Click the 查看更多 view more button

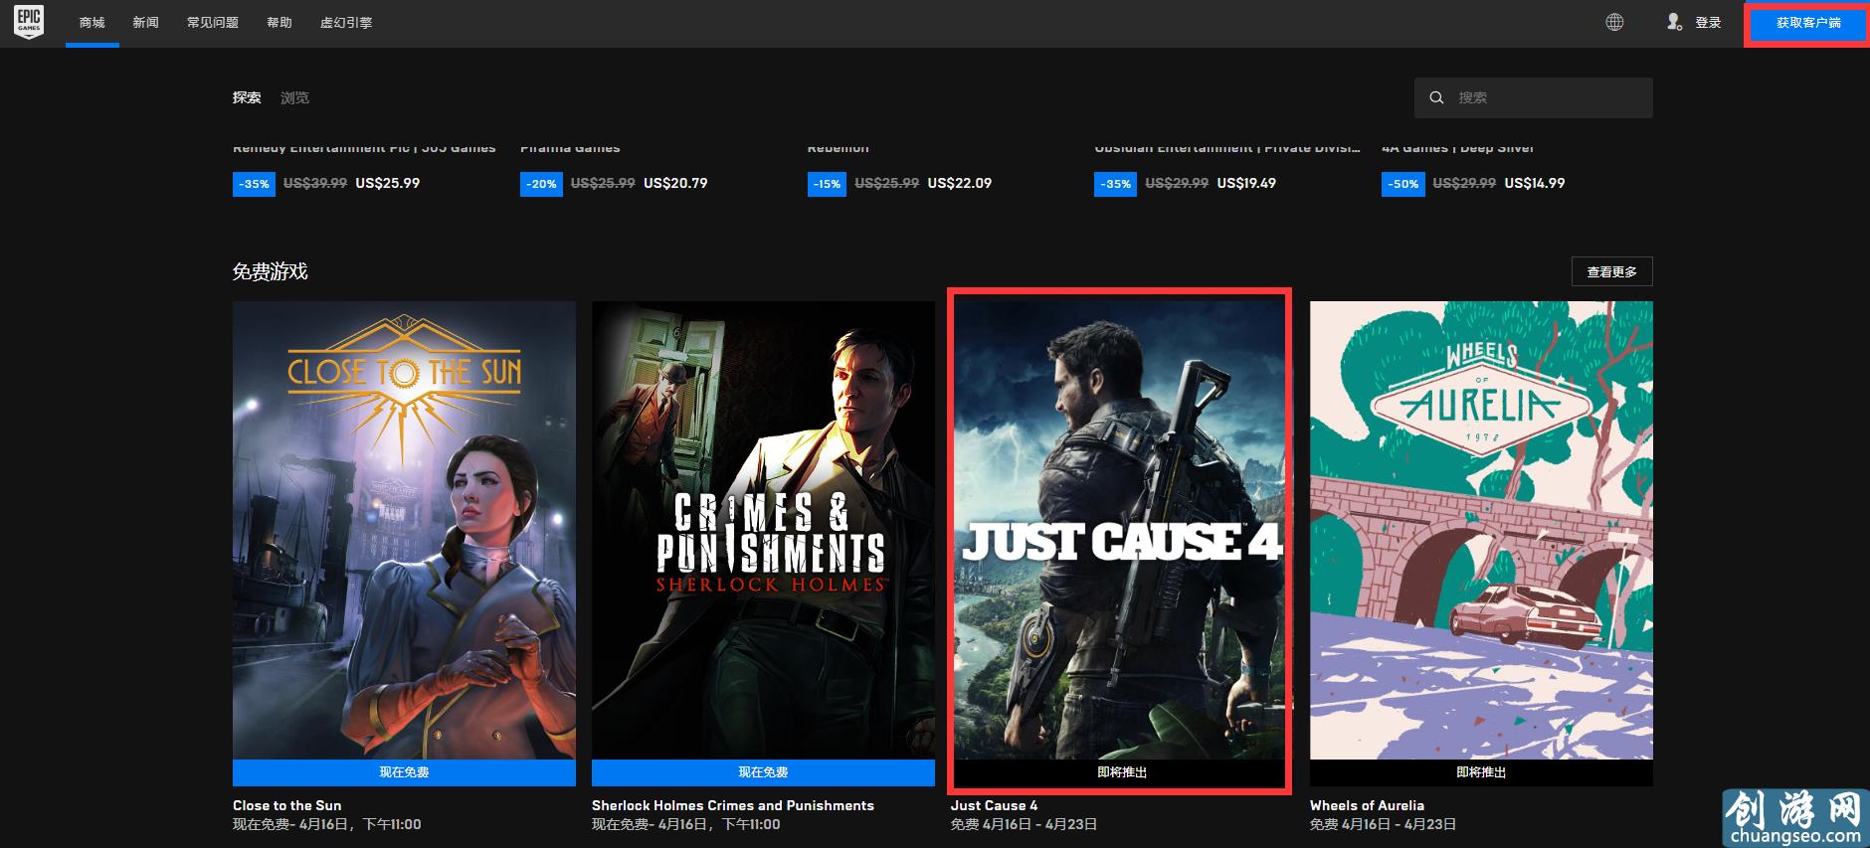pos(1612,271)
